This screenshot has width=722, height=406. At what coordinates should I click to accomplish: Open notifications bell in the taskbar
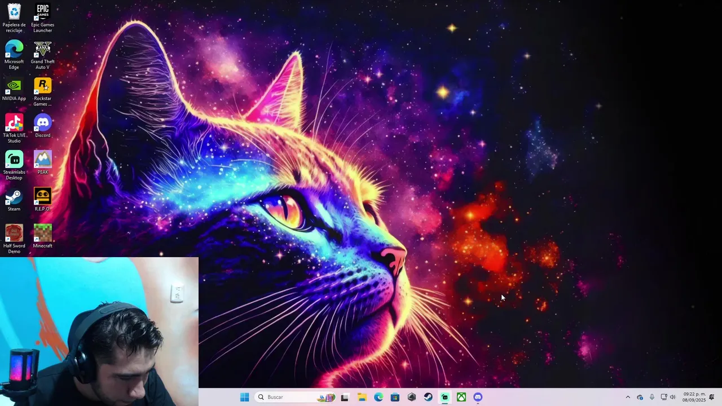tap(712, 397)
